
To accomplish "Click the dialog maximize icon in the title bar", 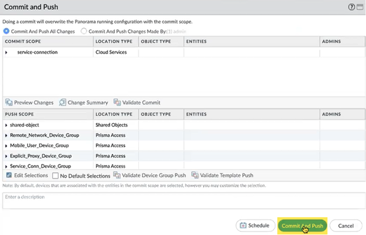I will 360,7.
